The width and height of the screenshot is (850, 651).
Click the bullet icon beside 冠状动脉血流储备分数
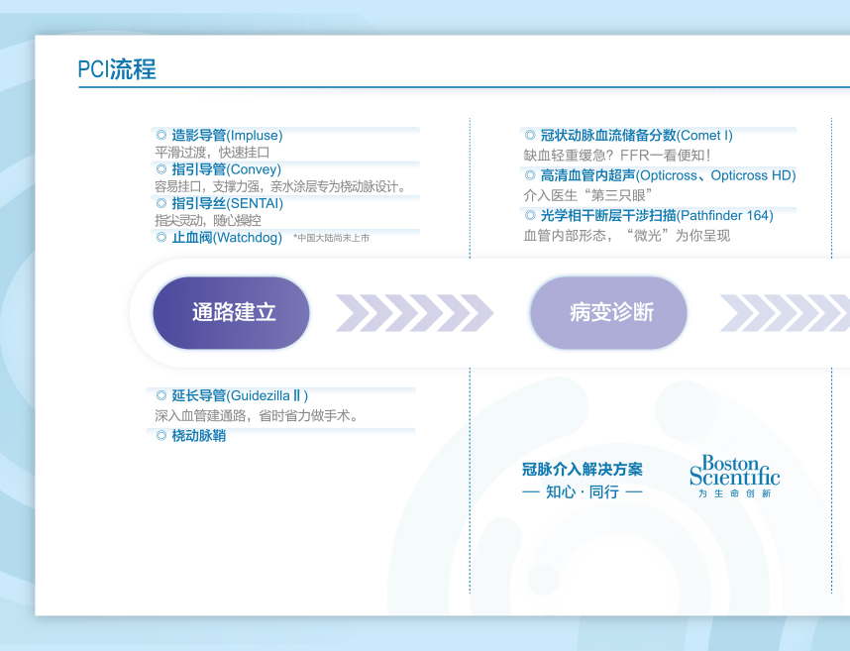click(530, 135)
